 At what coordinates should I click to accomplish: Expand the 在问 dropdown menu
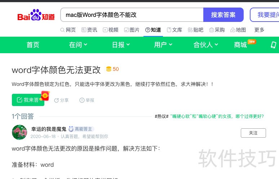point(78,45)
